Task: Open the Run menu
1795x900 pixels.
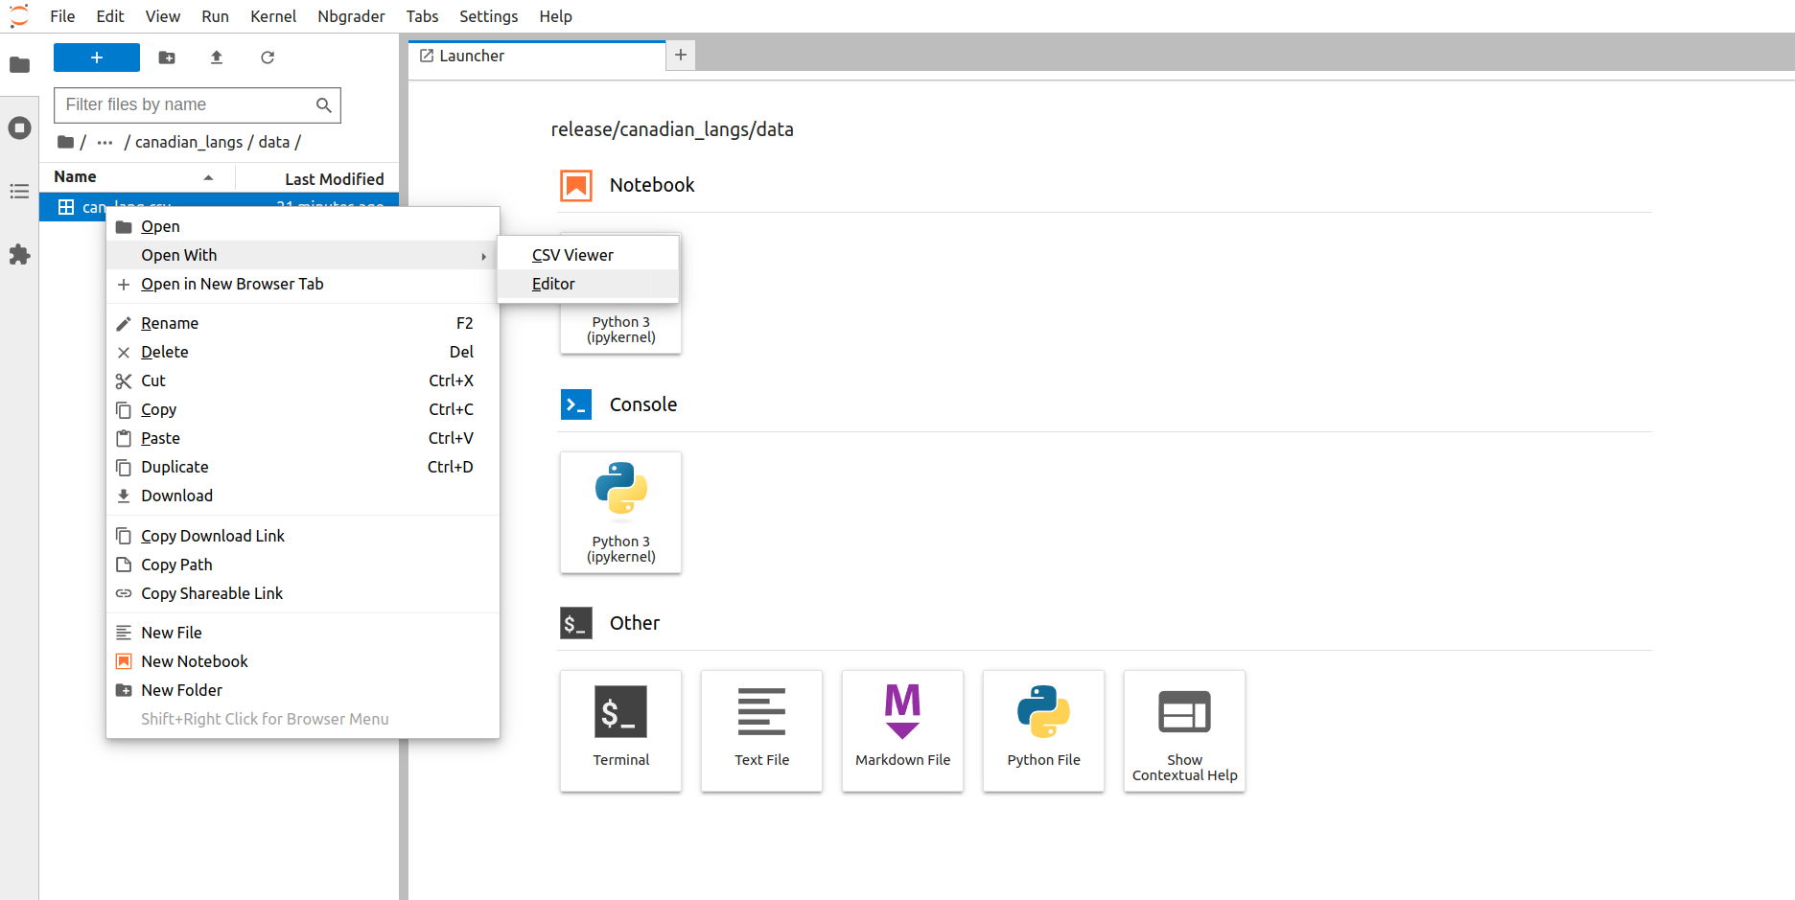Action: pos(216,16)
